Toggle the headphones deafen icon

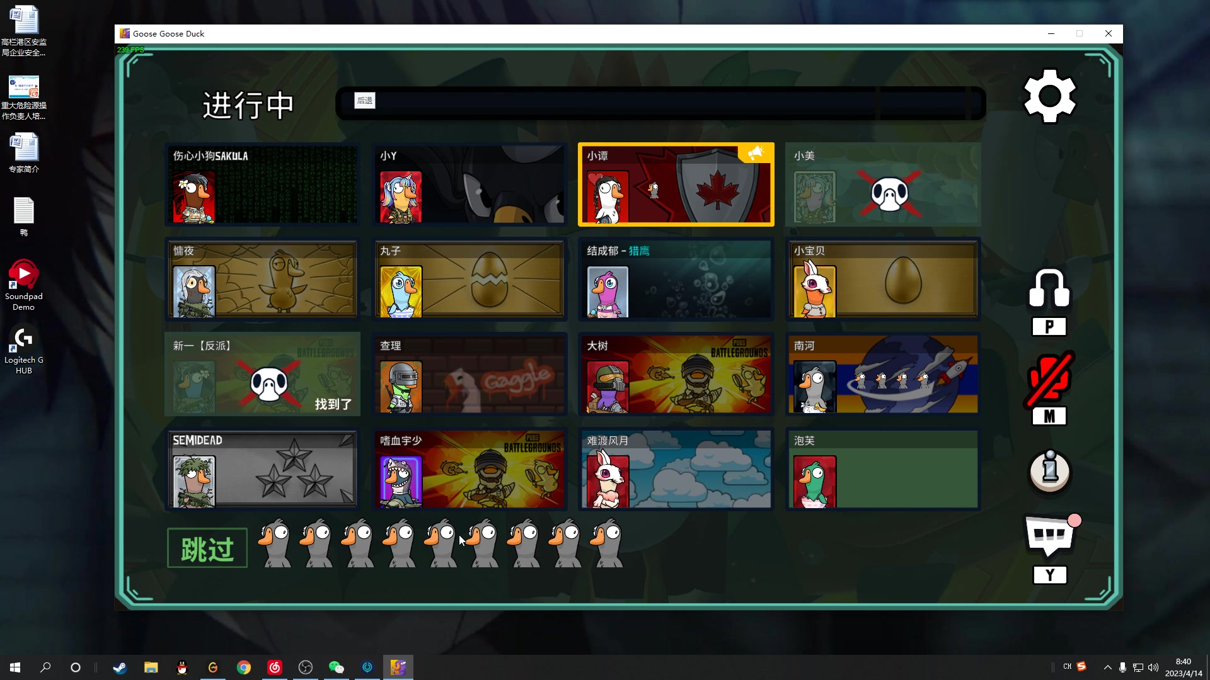1049,289
